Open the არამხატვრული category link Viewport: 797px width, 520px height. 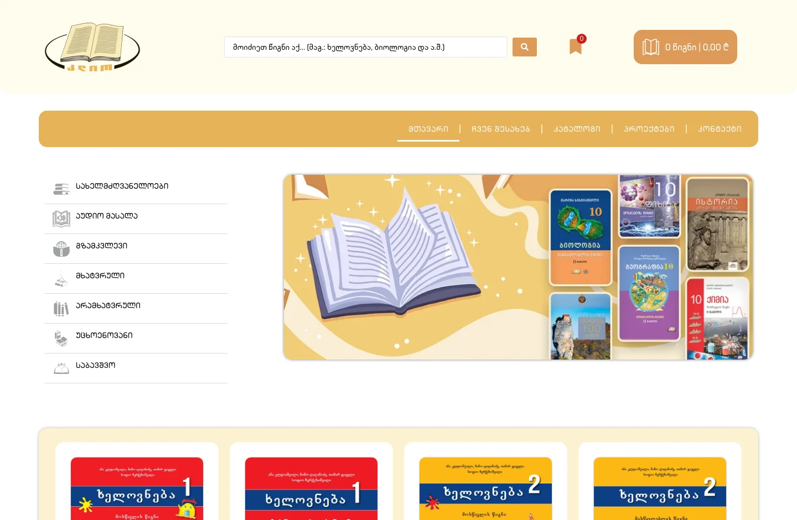coord(108,305)
